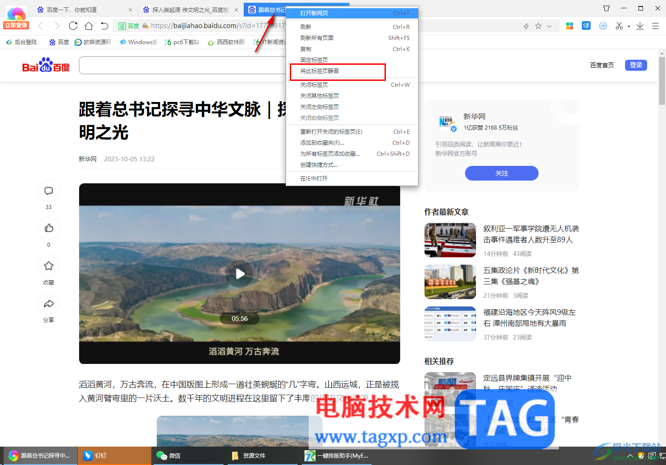
Task: Bookmark the page with the star icon
Action: point(538,26)
